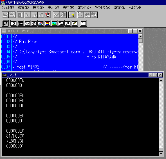
Task: Click the command window scroll down arrow
Action: click(161, 154)
